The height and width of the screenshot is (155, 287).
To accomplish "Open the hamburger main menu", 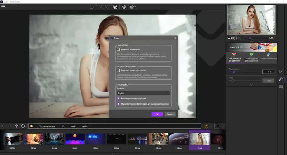I will coord(3,6).
